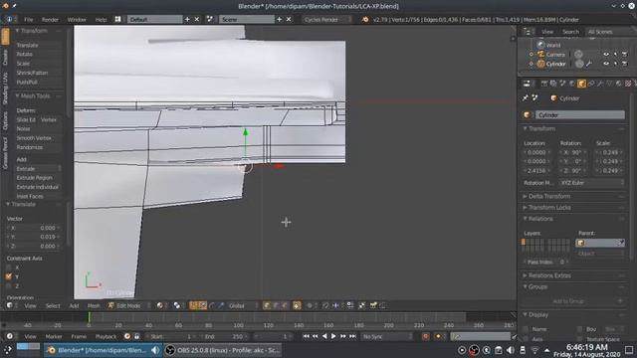Open Playback menu in timeline

pos(106,336)
